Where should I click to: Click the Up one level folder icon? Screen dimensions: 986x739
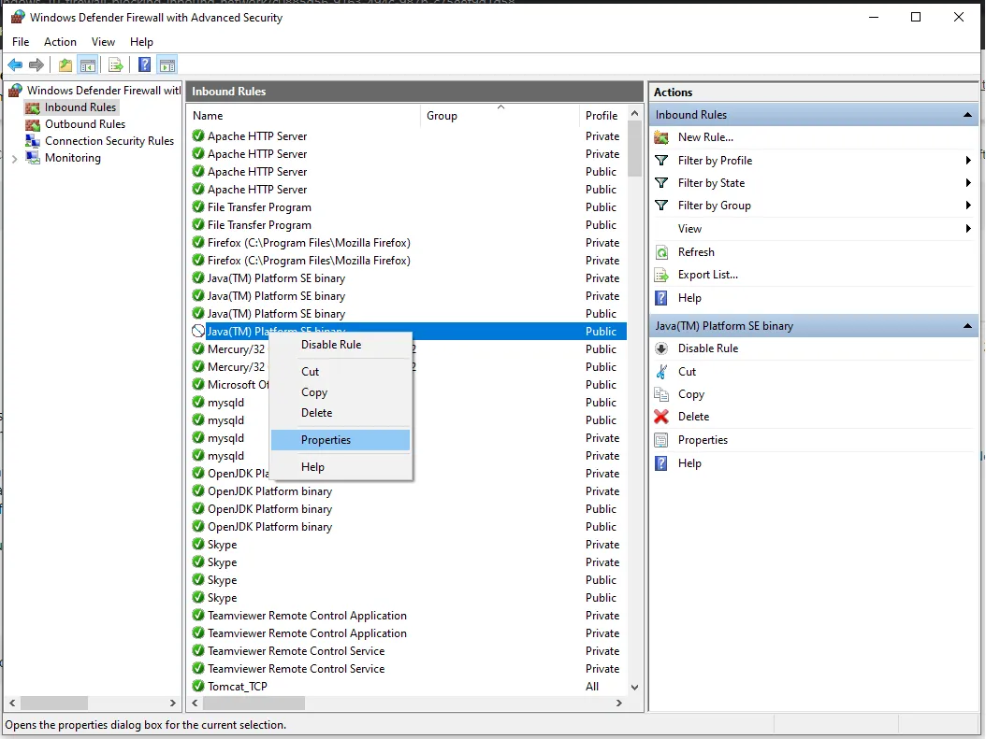pyautogui.click(x=65, y=64)
